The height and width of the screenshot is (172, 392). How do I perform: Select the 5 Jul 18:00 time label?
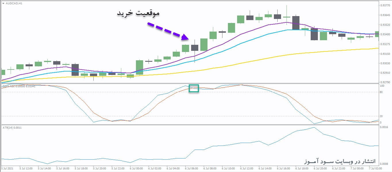(81, 168)
